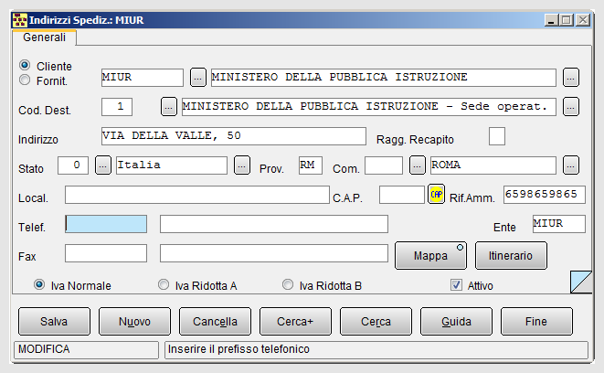Screen dimensions: 604x373
Task: Click the empty Local. field
Action: (x=197, y=195)
